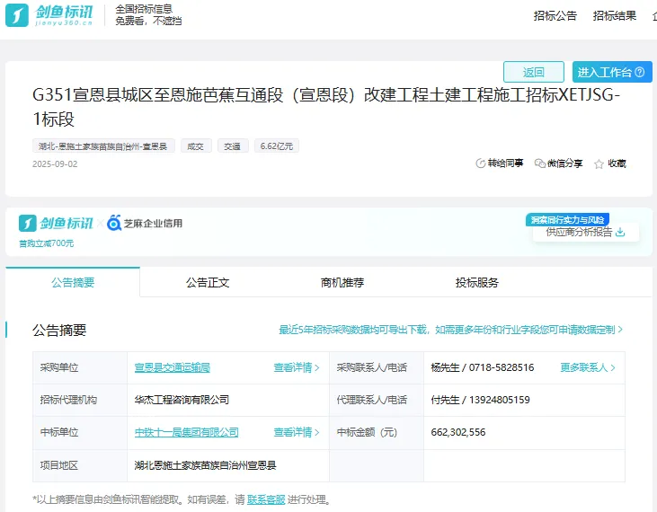Open the 投标服务 tab
The width and height of the screenshot is (657, 512).
click(477, 282)
